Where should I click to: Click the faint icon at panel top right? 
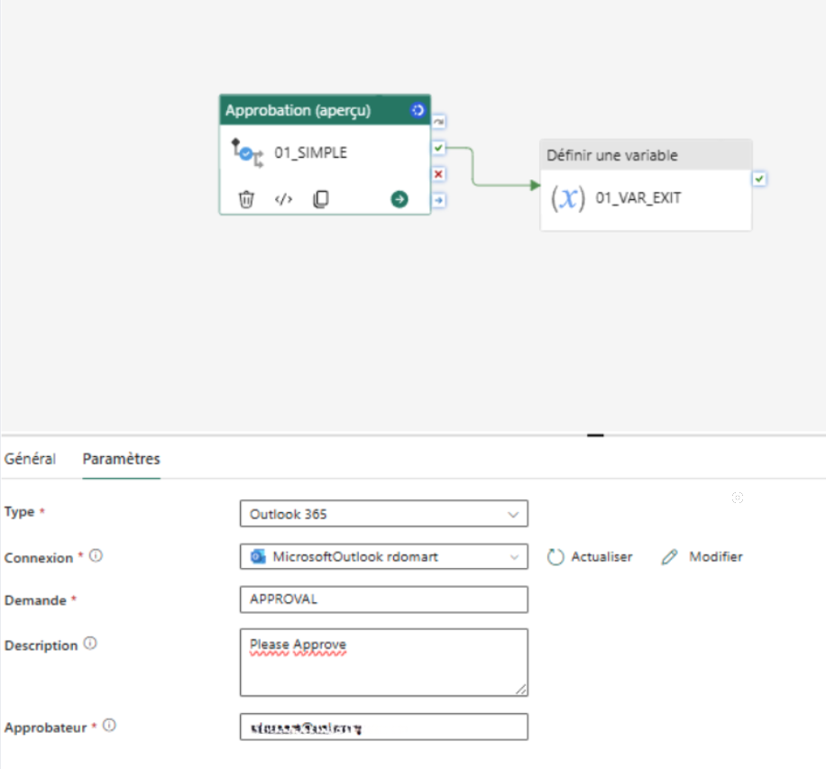point(738,498)
